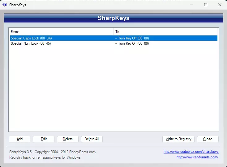Close the window using title bar X
227x167 pixels.
(220, 5)
